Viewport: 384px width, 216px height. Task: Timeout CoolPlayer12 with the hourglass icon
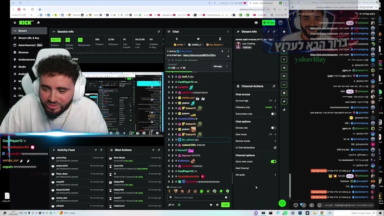pos(172,82)
